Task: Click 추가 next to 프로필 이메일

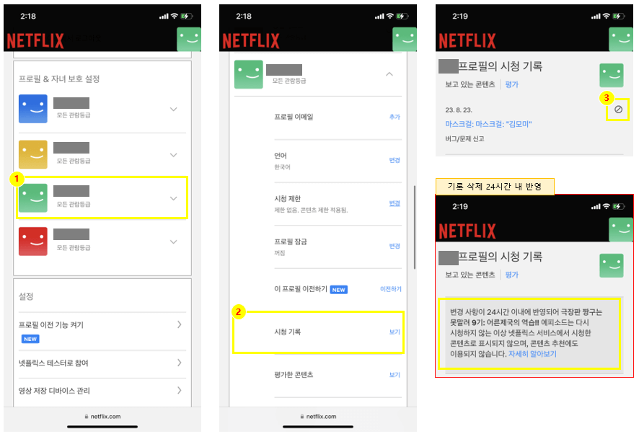Action: click(x=395, y=117)
